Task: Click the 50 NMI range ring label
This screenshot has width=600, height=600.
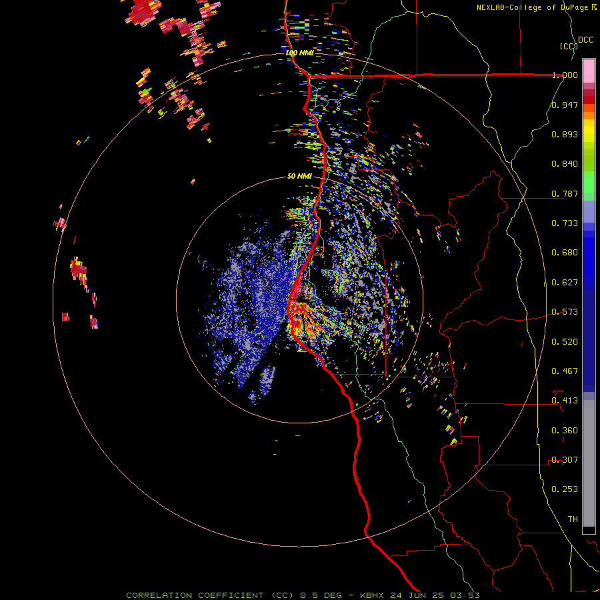Action: [x=299, y=176]
